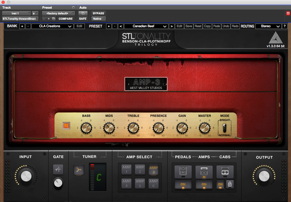
Task: Remove the bank with minus
Action: pos(28,26)
